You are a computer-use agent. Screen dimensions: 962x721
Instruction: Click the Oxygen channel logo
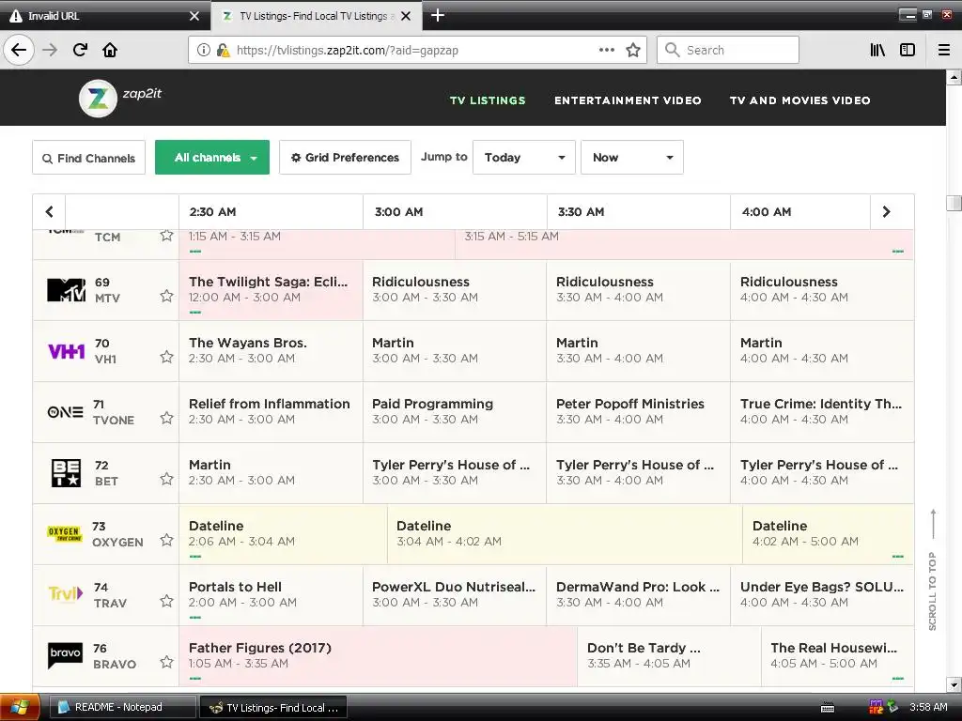click(65, 533)
